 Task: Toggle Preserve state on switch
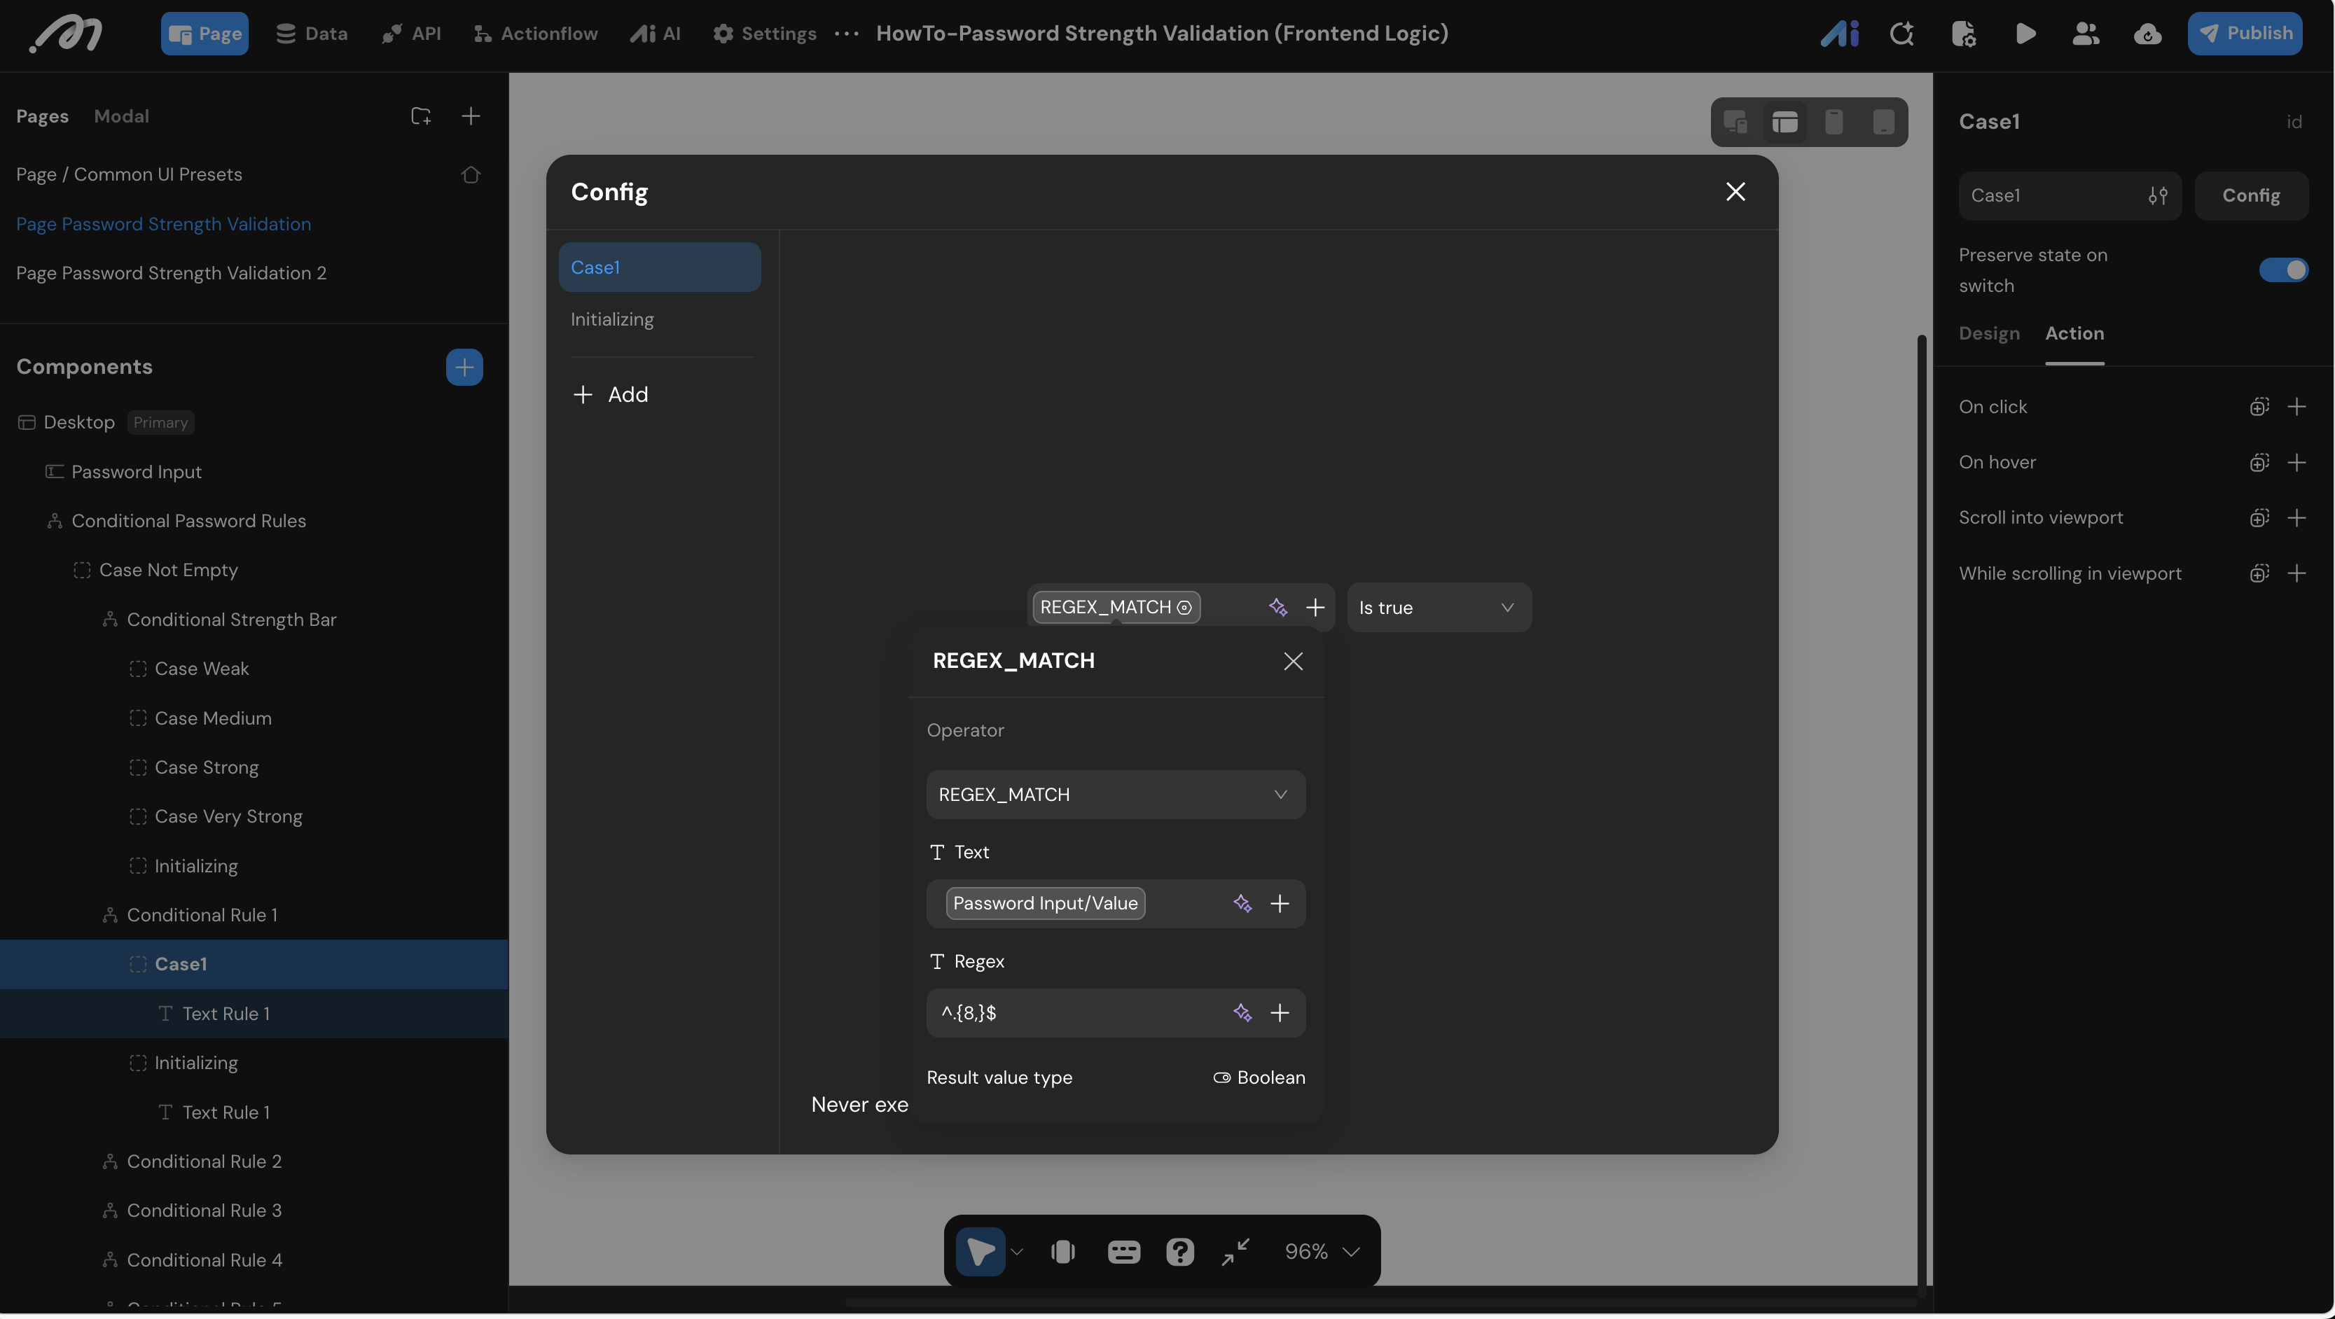2282,270
